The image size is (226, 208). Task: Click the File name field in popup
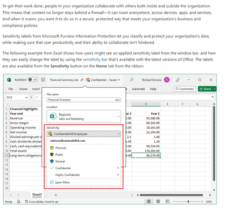tap(84, 100)
